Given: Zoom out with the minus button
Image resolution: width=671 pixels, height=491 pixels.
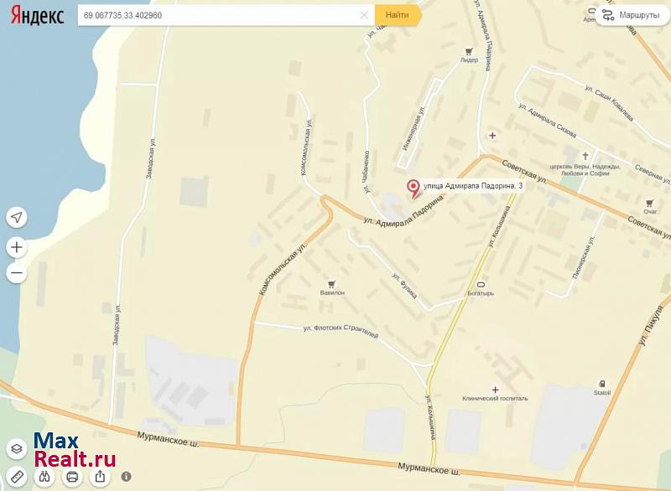Looking at the screenshot, I should (17, 273).
